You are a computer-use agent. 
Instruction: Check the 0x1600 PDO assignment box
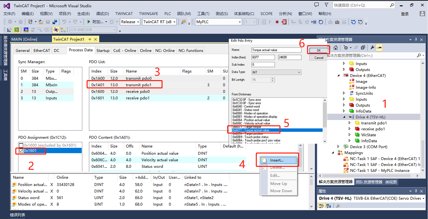coord(21,145)
